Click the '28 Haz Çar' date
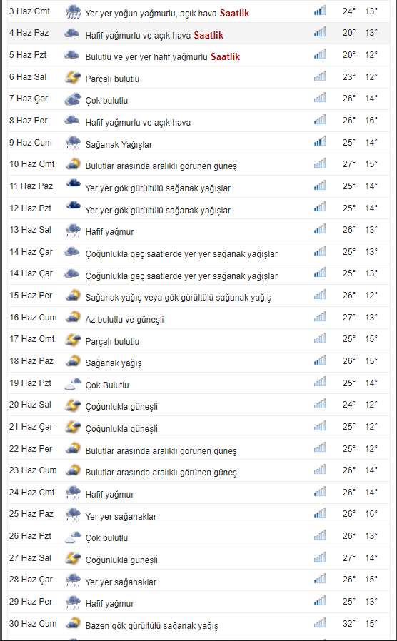The height and width of the screenshot is (641, 397). click(x=31, y=580)
